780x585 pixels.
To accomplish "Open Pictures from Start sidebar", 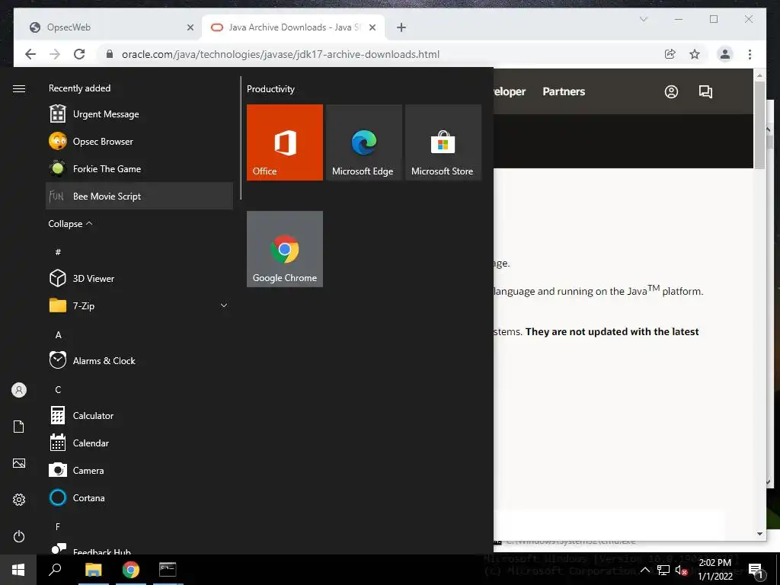I will point(19,463).
